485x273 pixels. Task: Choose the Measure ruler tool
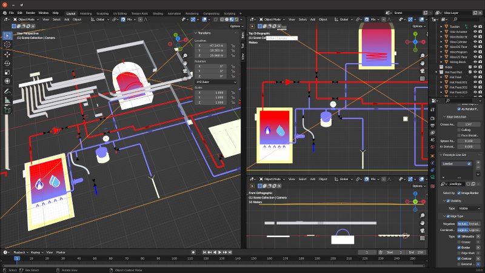7,100
